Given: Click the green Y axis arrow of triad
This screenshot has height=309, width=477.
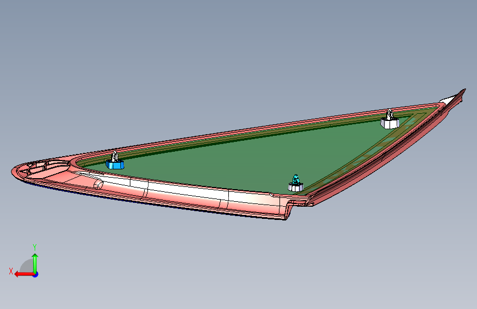Looking at the screenshot, I should pyautogui.click(x=35, y=263).
